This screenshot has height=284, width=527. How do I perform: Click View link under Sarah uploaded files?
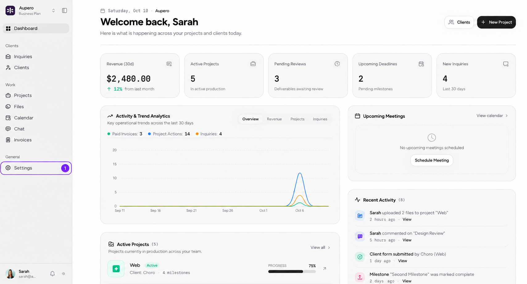click(407, 220)
